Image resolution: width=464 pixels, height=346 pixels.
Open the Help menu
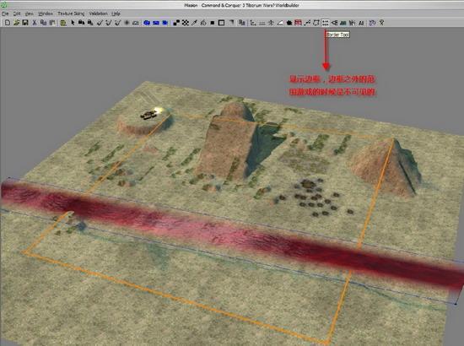(116, 14)
